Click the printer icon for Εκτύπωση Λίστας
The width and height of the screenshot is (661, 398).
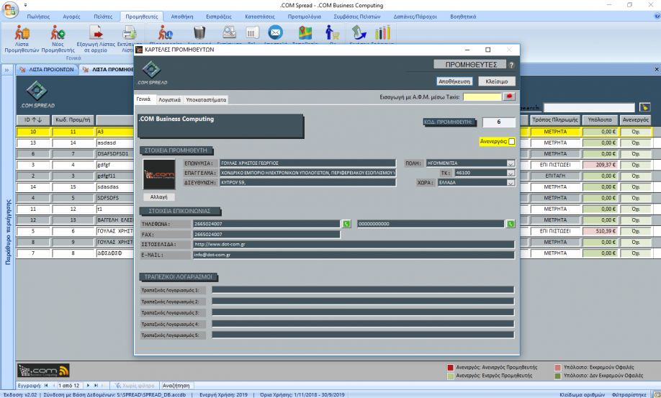pos(129,34)
